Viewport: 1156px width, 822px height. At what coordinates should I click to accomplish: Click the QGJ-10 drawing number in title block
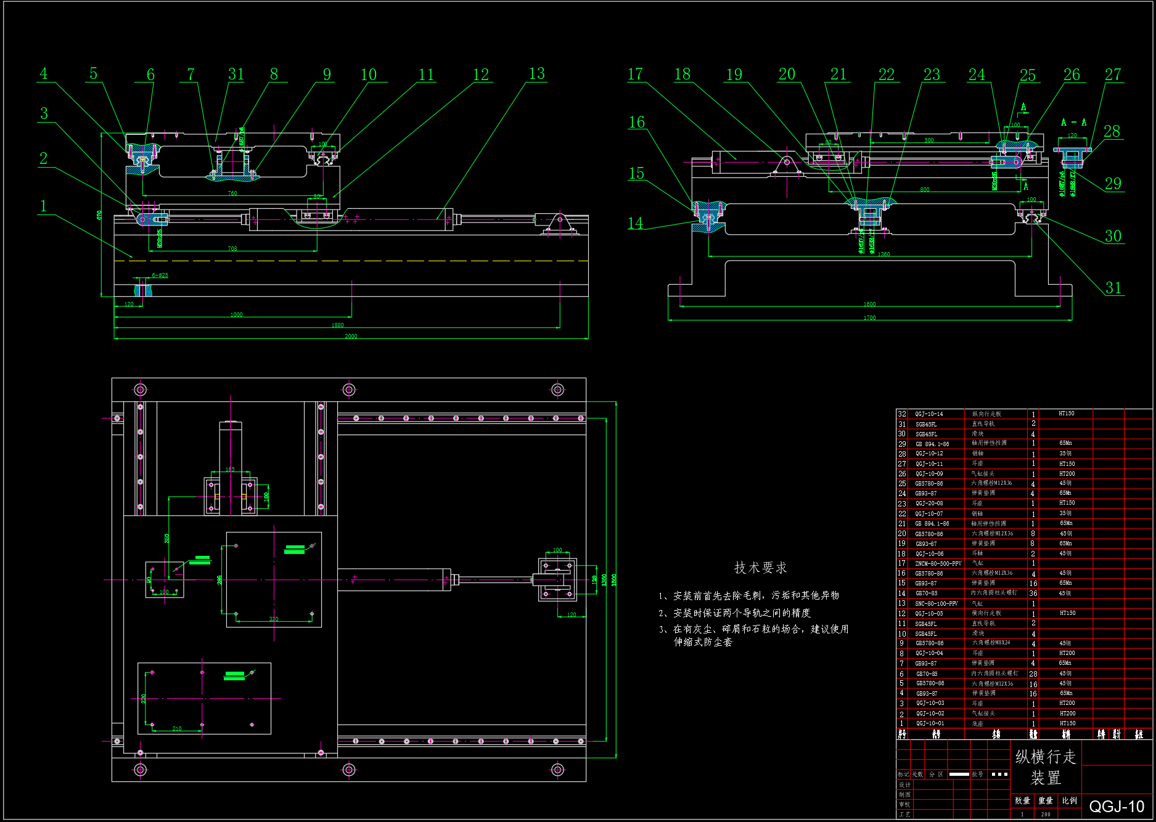(x=1117, y=807)
